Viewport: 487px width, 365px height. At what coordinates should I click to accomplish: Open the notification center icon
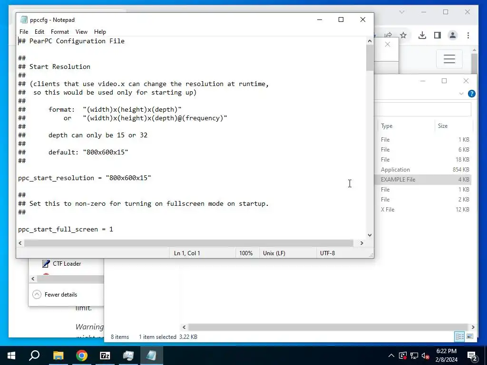pyautogui.click(x=472, y=355)
